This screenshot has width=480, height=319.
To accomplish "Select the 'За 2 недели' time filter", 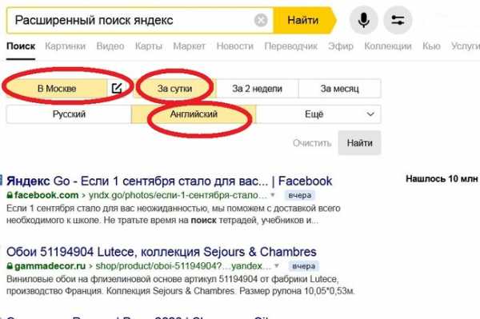I will click(257, 89).
